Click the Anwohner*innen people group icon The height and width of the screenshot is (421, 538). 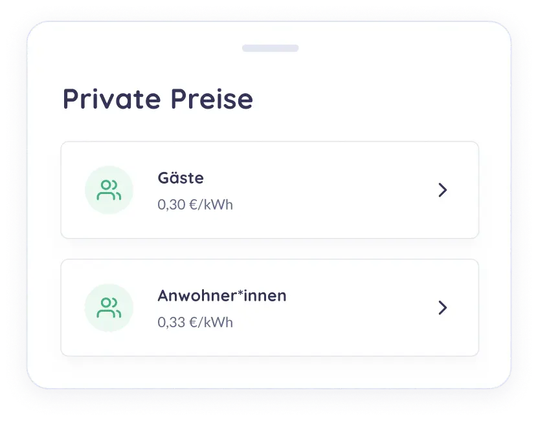click(109, 307)
